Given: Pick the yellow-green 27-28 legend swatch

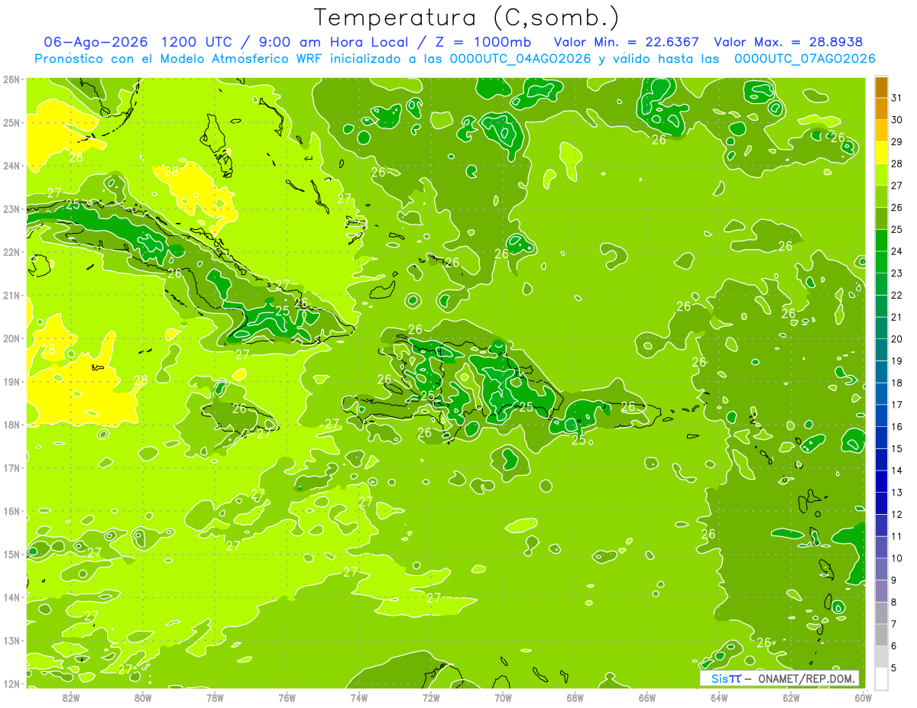Looking at the screenshot, I should tap(881, 174).
